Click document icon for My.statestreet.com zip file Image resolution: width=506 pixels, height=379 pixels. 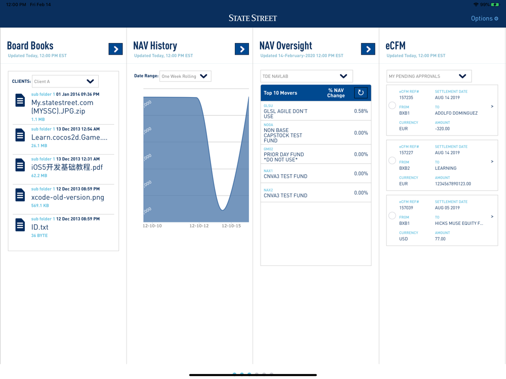tap(20, 100)
